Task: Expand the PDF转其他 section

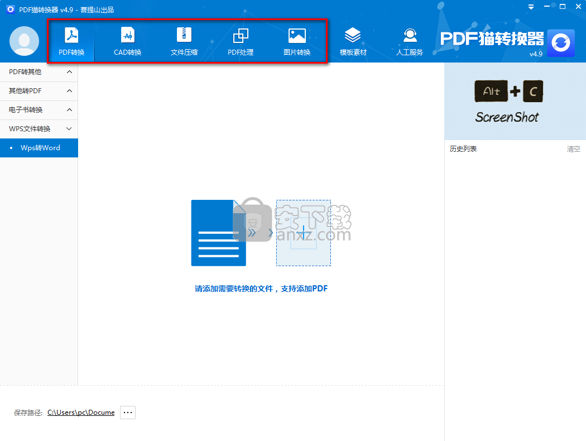Action: coord(39,72)
